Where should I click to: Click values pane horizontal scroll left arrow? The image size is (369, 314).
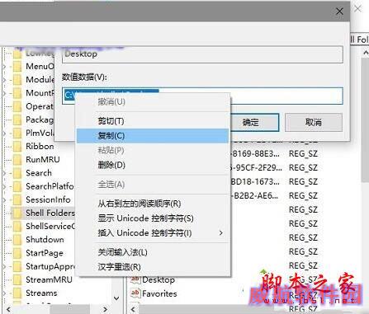pos(134,309)
